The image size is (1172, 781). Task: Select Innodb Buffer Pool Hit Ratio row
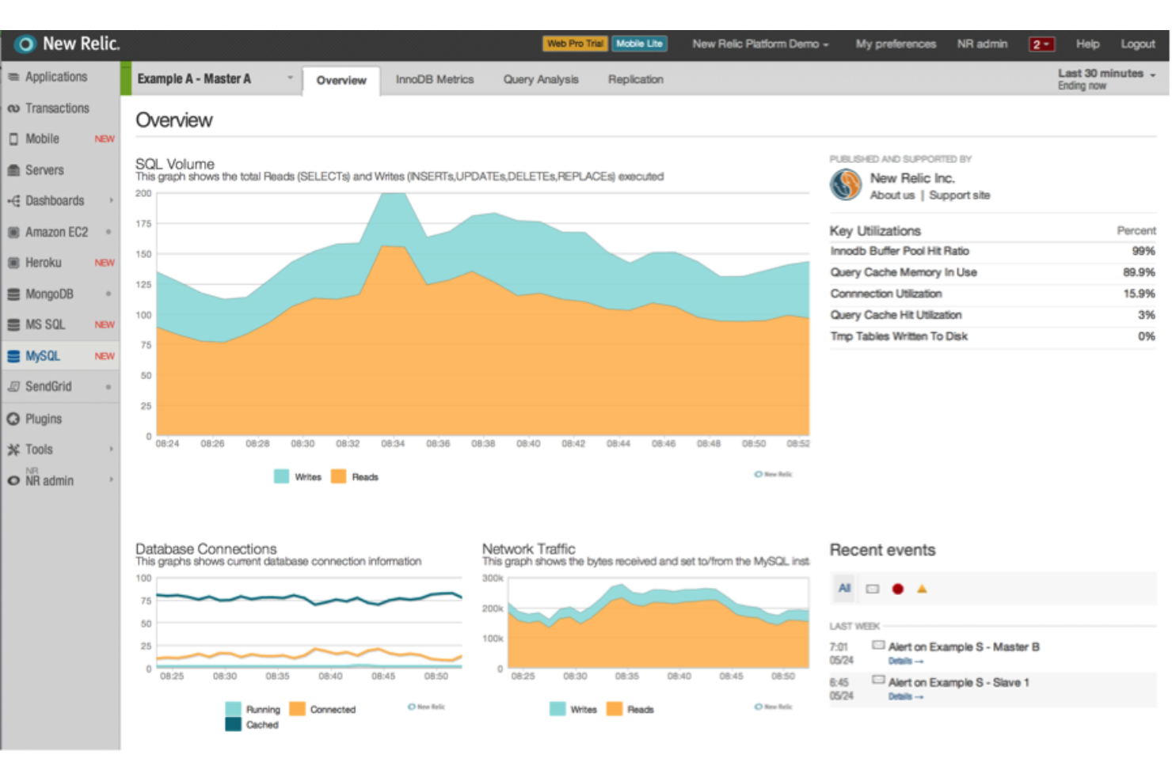(x=993, y=252)
